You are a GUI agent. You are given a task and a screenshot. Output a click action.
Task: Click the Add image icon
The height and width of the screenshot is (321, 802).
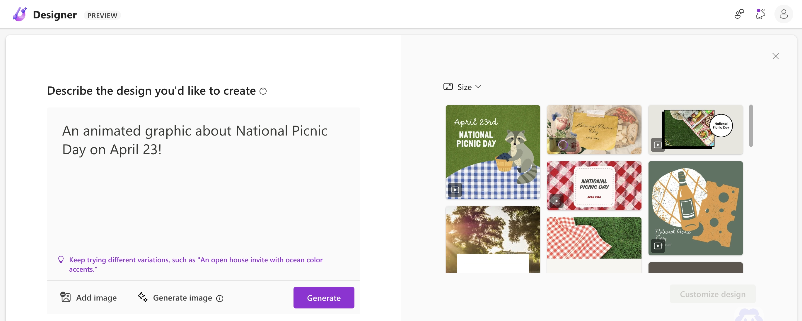65,297
